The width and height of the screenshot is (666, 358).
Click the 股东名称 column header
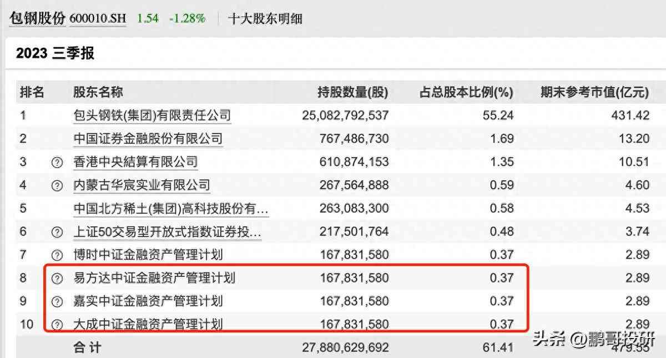coord(98,92)
